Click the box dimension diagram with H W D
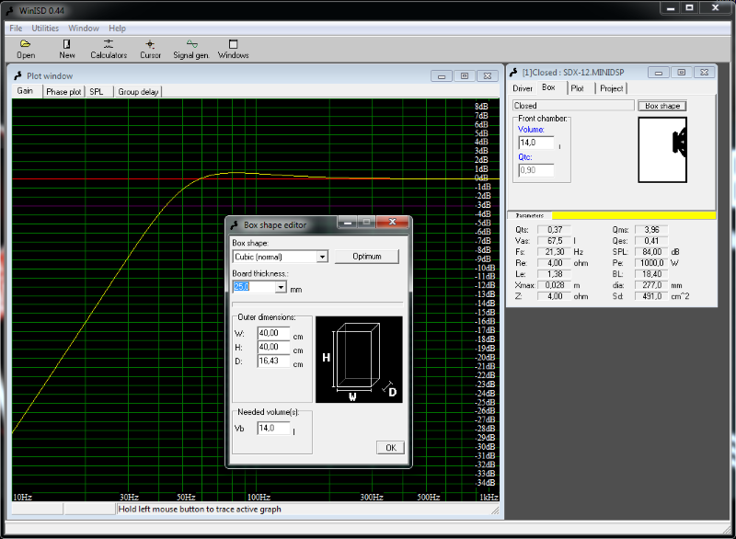 (359, 360)
